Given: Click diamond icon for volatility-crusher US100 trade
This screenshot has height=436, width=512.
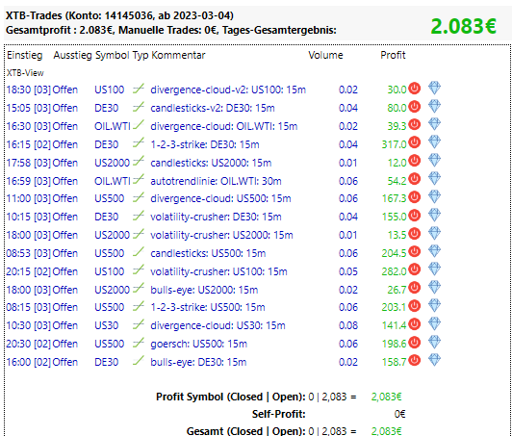Looking at the screenshot, I should [434, 269].
